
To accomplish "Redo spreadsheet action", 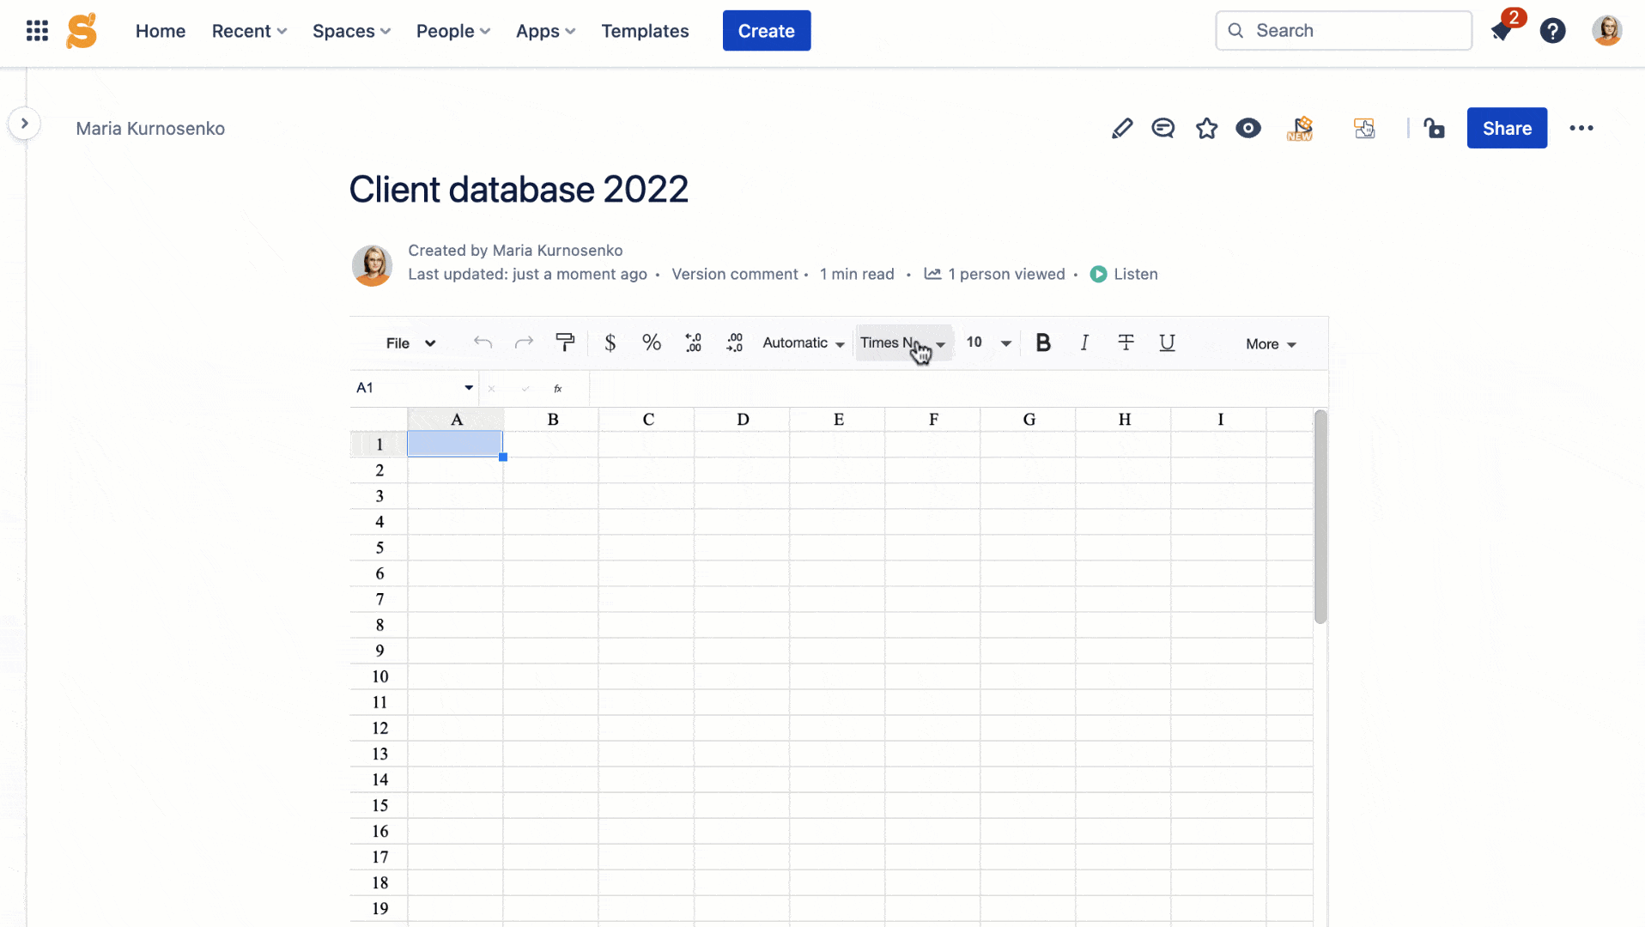I will 524,343.
